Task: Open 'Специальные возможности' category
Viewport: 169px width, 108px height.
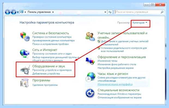Action: [119, 90]
